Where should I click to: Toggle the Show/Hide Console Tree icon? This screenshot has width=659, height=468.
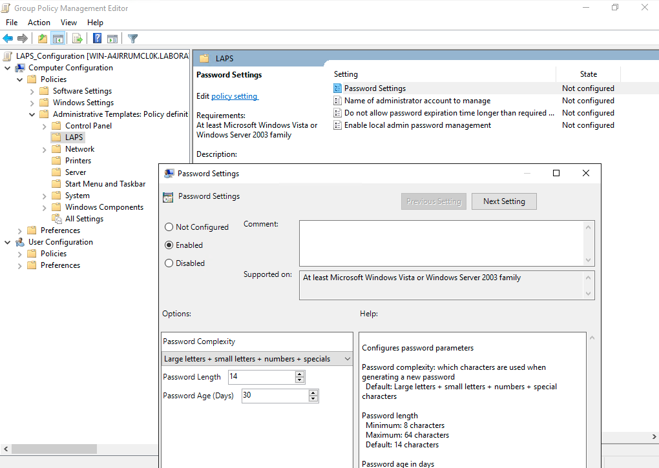58,39
